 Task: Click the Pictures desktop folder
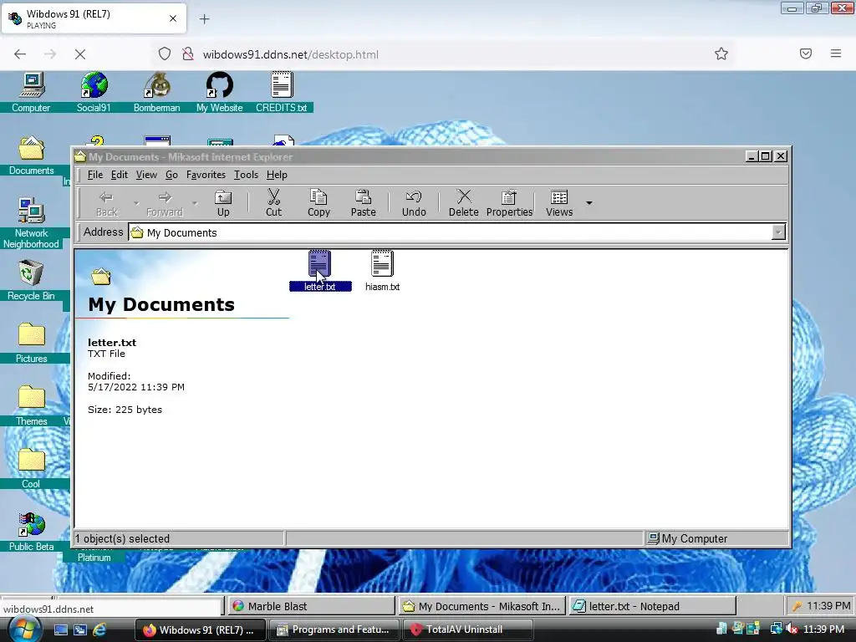point(31,343)
